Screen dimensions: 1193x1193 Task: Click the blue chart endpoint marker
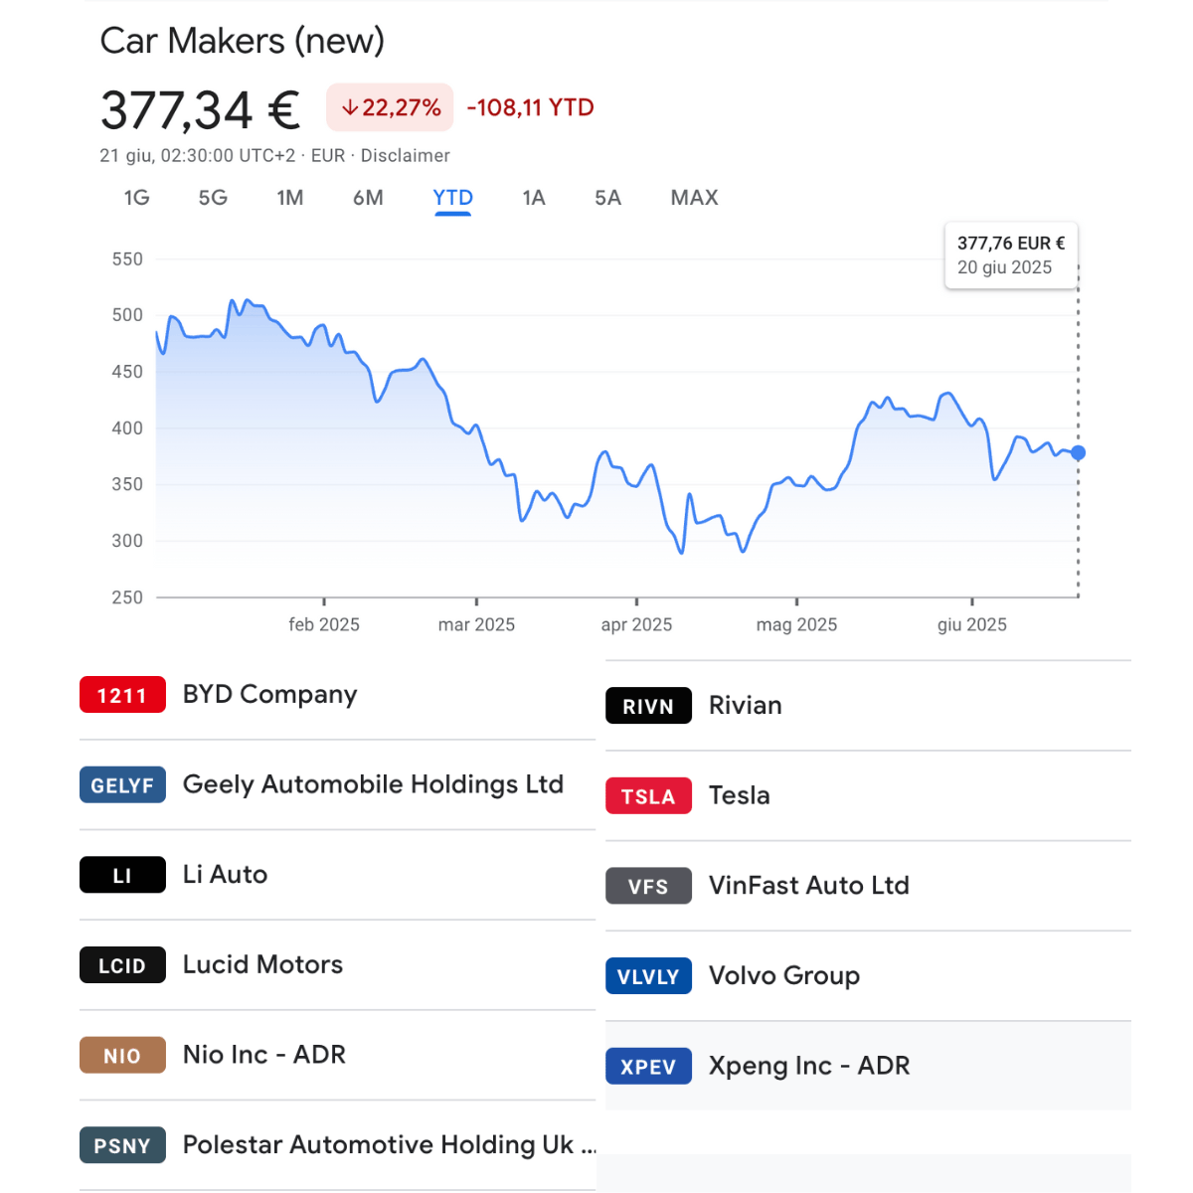tap(1078, 453)
